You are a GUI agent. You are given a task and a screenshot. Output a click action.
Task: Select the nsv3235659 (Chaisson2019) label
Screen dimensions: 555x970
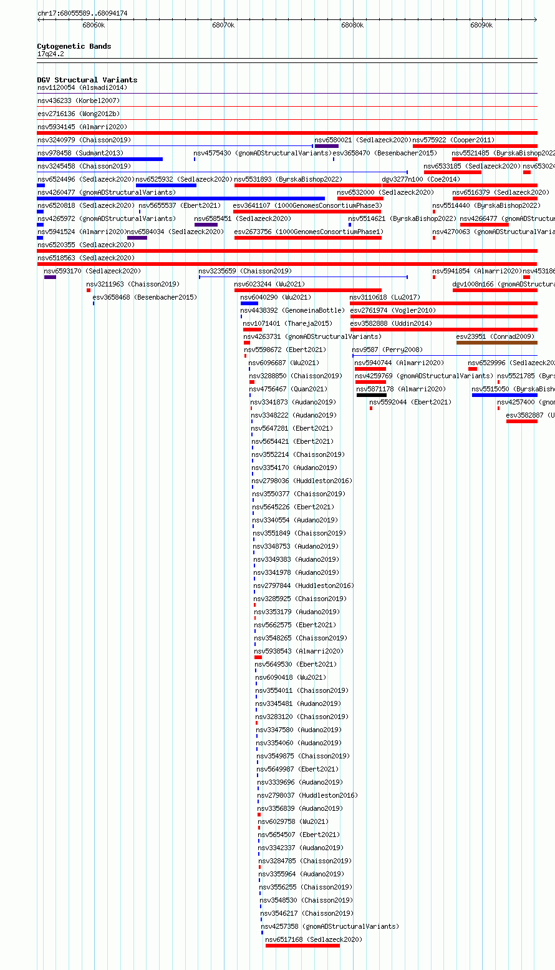tap(245, 271)
